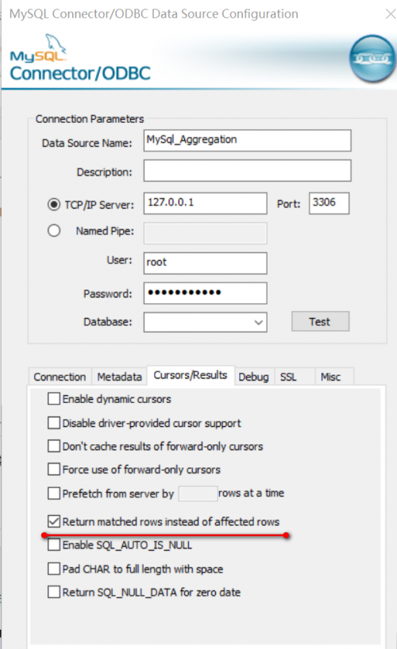397x649 pixels.
Task: Click the Password input field
Action: tap(205, 293)
